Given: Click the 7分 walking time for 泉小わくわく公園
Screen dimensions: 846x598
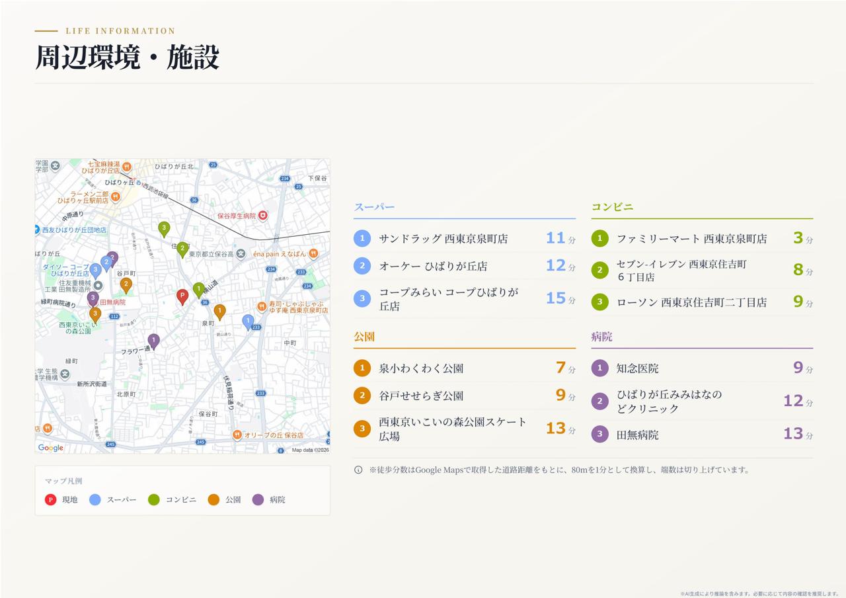Looking at the screenshot, I should point(566,368).
